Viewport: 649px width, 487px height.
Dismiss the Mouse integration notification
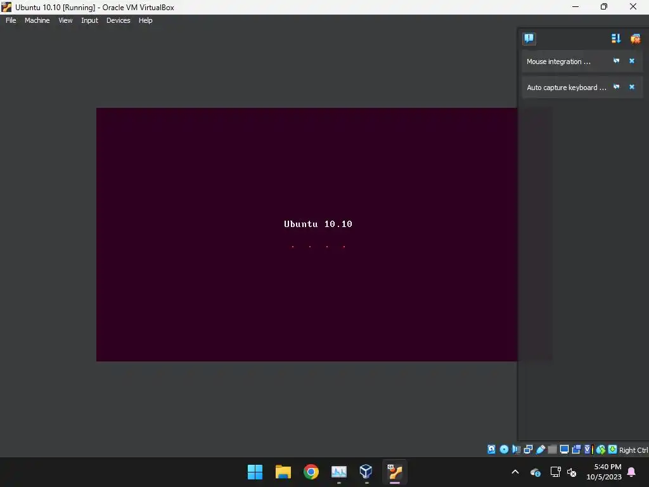[x=632, y=61]
